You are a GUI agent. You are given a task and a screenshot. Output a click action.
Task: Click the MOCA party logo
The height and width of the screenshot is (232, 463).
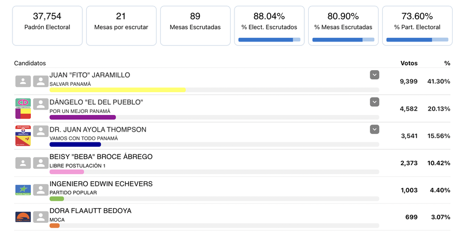[x=23, y=217]
